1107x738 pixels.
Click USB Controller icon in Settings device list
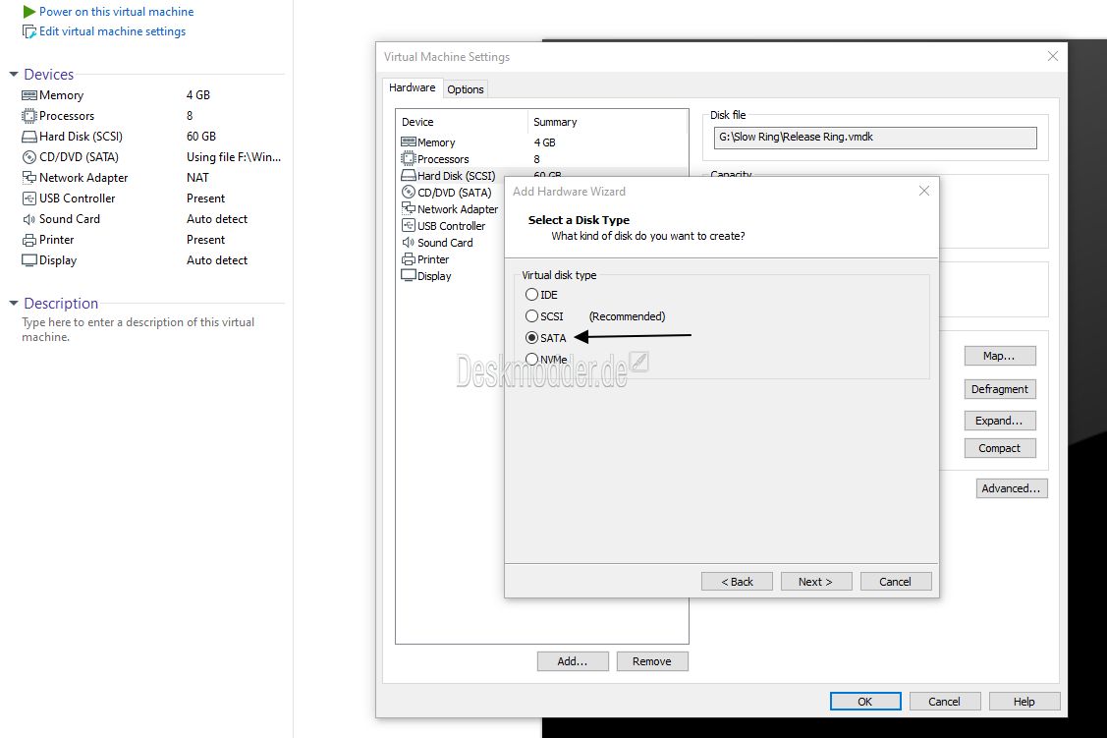pyautogui.click(x=408, y=225)
